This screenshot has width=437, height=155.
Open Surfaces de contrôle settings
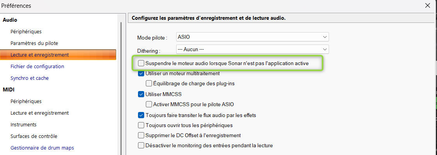34,136
